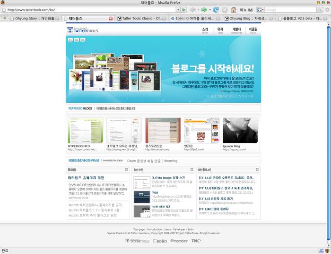Close the Ohyung Story tab

pos(57,18)
